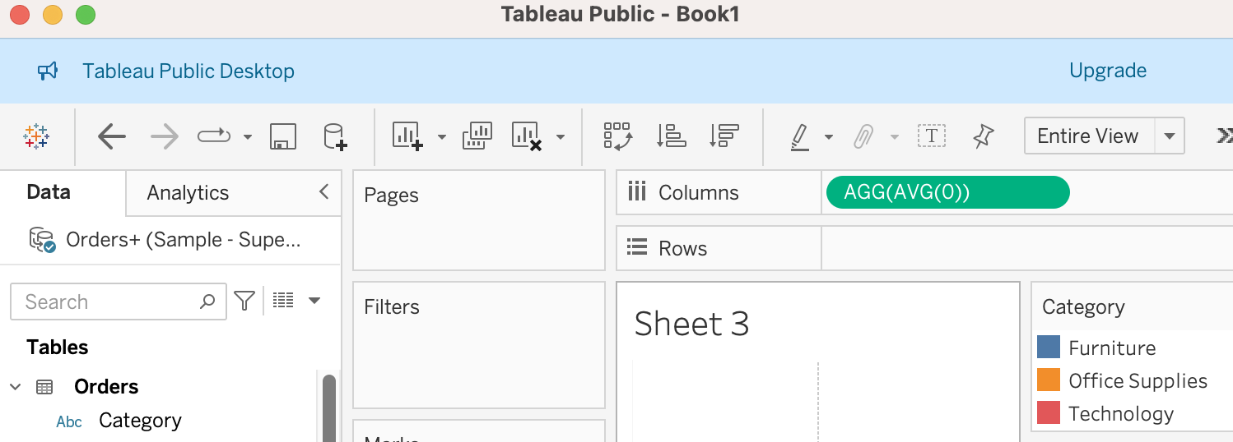Select the Orders+ (Sample - Supe... data source
The width and height of the screenshot is (1233, 442).
(x=184, y=240)
